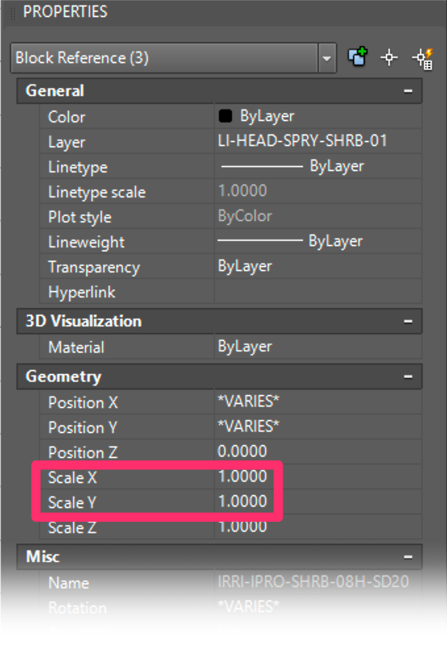Click the Lineweight ByLayer value
This screenshot has width=447, height=649.
pyautogui.click(x=291, y=241)
